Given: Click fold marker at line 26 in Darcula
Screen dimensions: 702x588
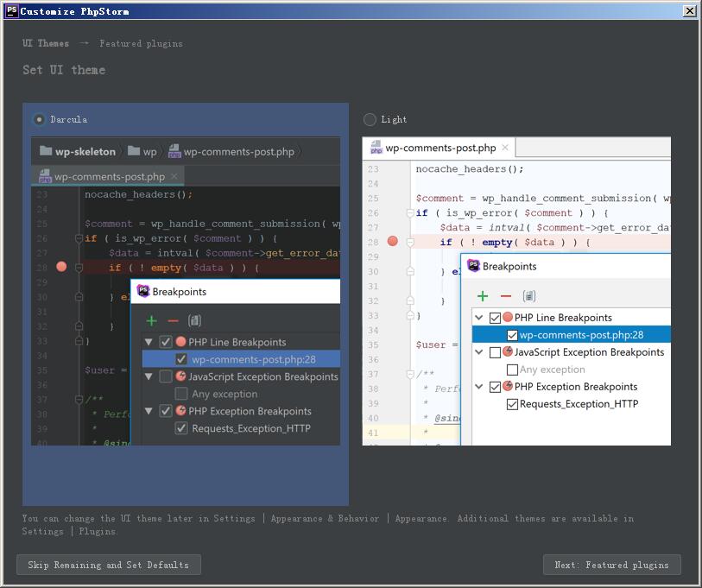Looking at the screenshot, I should 79,238.
